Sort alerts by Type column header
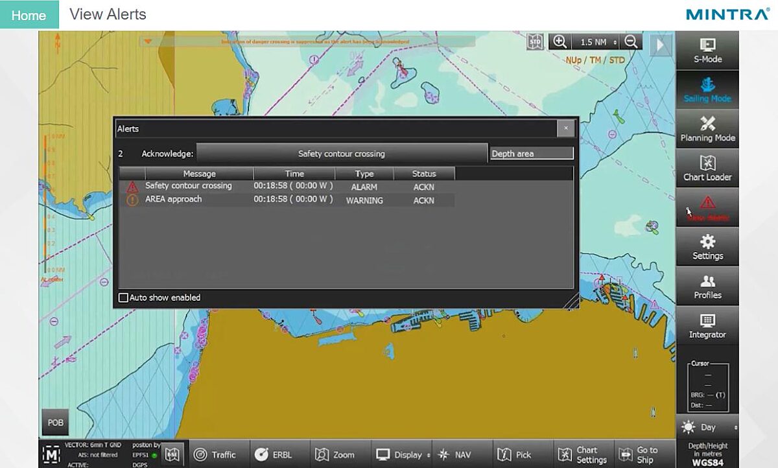 [364, 173]
